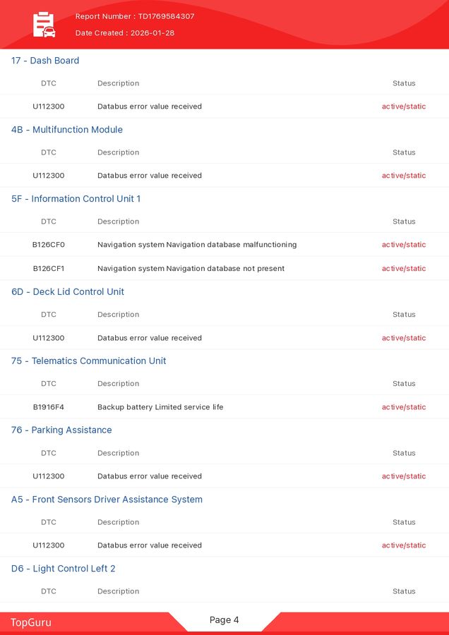
Task: Click the Report Number TD1769584307 text
Action: pos(135,16)
